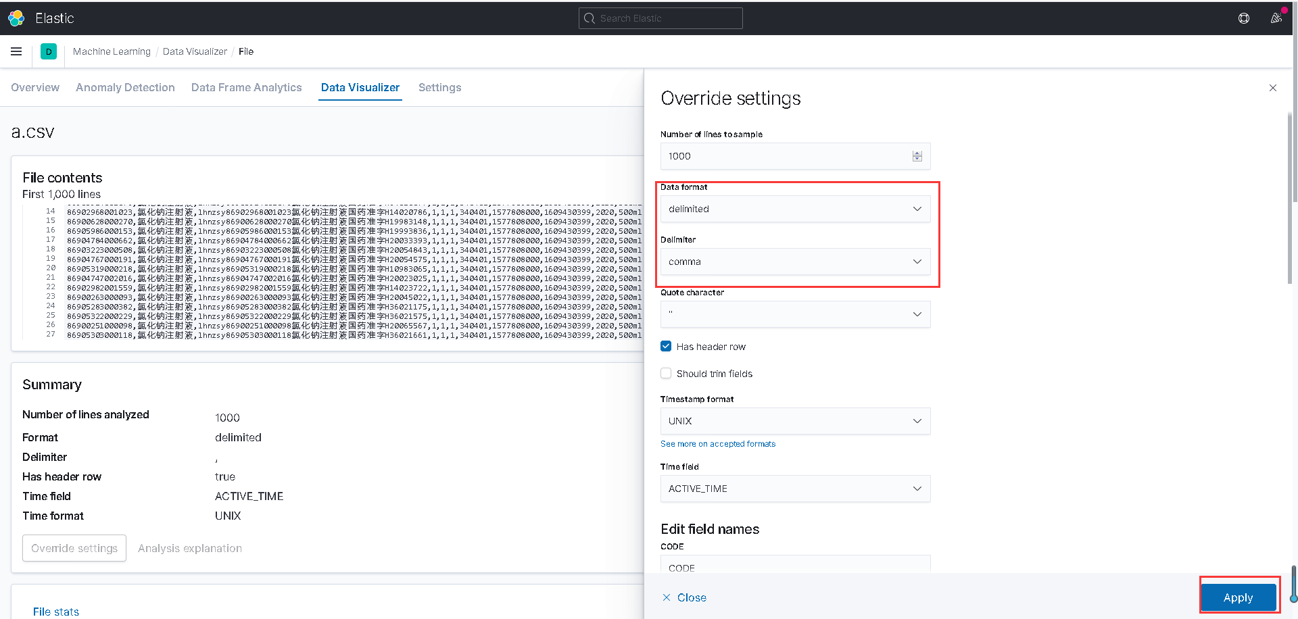Screen dimensions: 1298x619
Task: Click the Elastic logo icon
Action: 16,18
